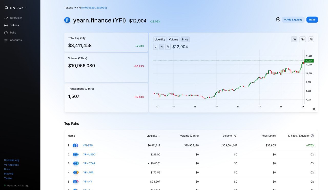Click the $6,811,612 liquidity cell
Image resolution: width=328 pixels, height=190 pixels.
154,145
